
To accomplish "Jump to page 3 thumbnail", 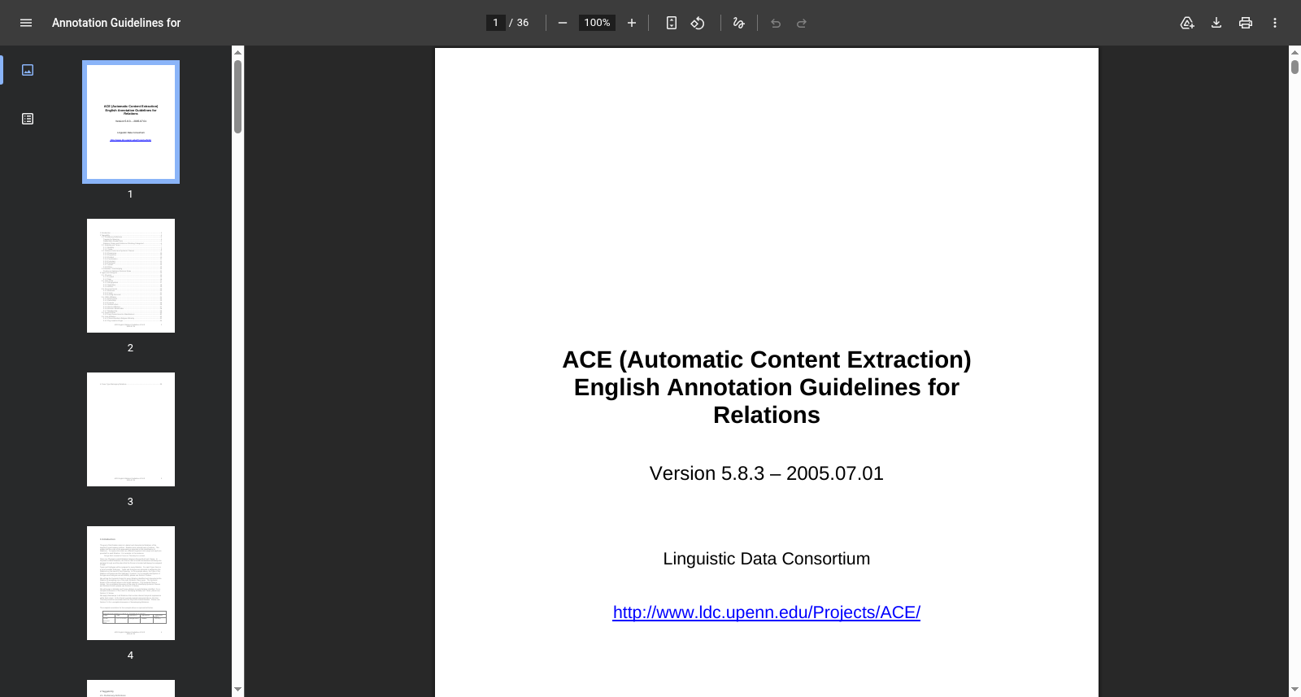I will [x=131, y=429].
